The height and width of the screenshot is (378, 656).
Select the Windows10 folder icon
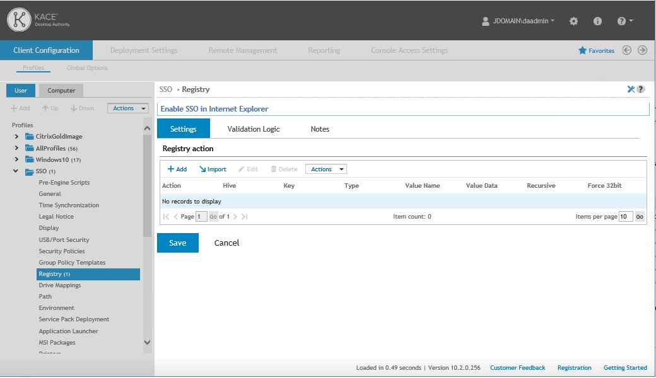coord(29,159)
